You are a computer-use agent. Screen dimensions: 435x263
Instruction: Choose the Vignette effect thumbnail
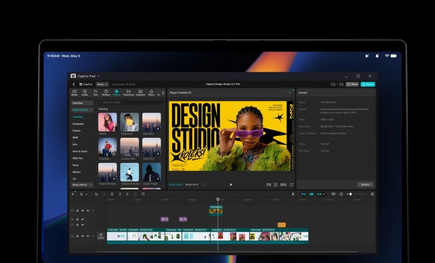[107, 147]
